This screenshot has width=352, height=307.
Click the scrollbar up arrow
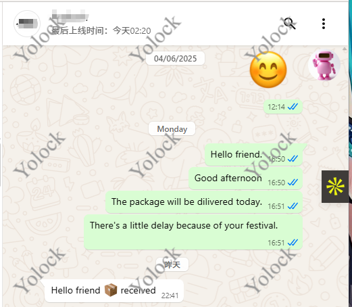[x=345, y=49]
